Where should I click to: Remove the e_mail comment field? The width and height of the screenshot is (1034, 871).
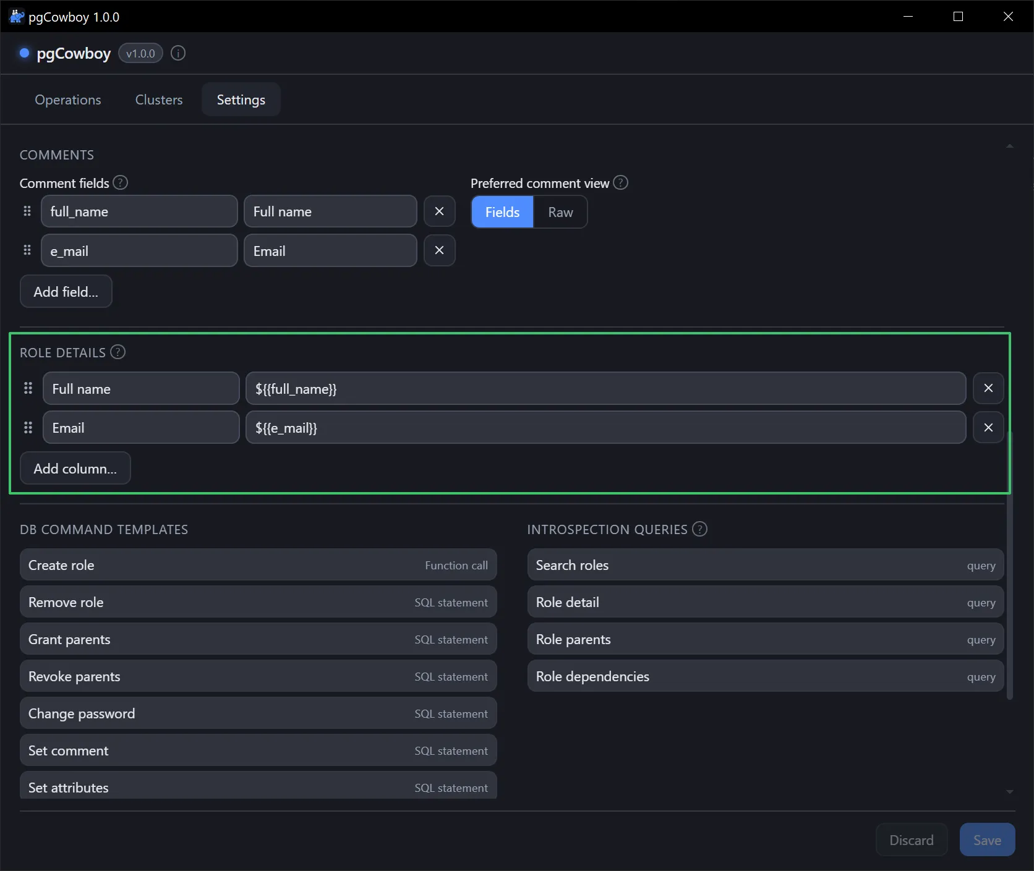pos(440,250)
